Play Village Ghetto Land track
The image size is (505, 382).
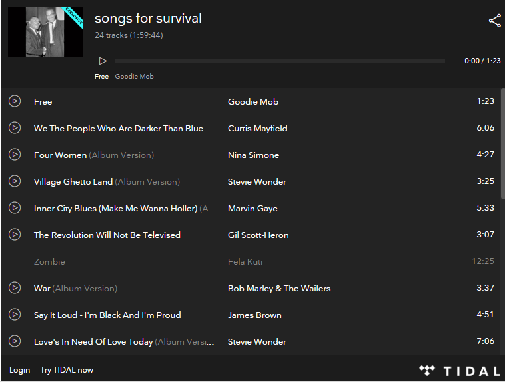15,181
